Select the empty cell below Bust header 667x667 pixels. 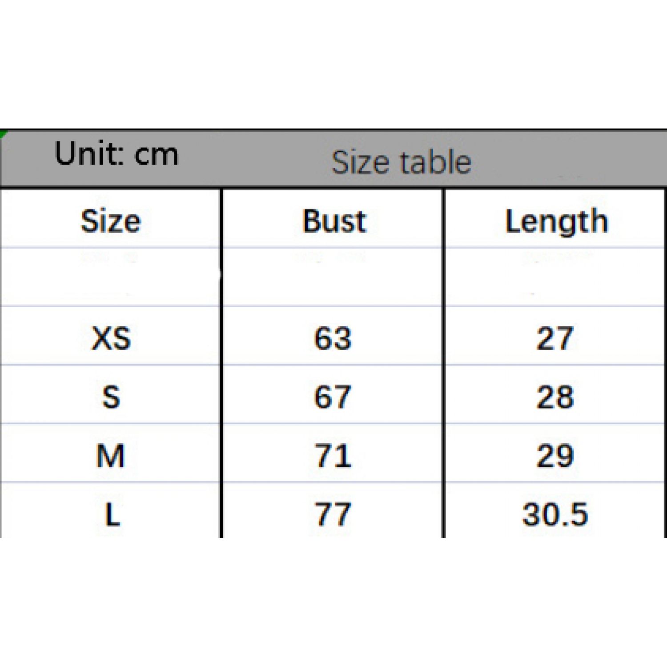pyautogui.click(x=333, y=277)
